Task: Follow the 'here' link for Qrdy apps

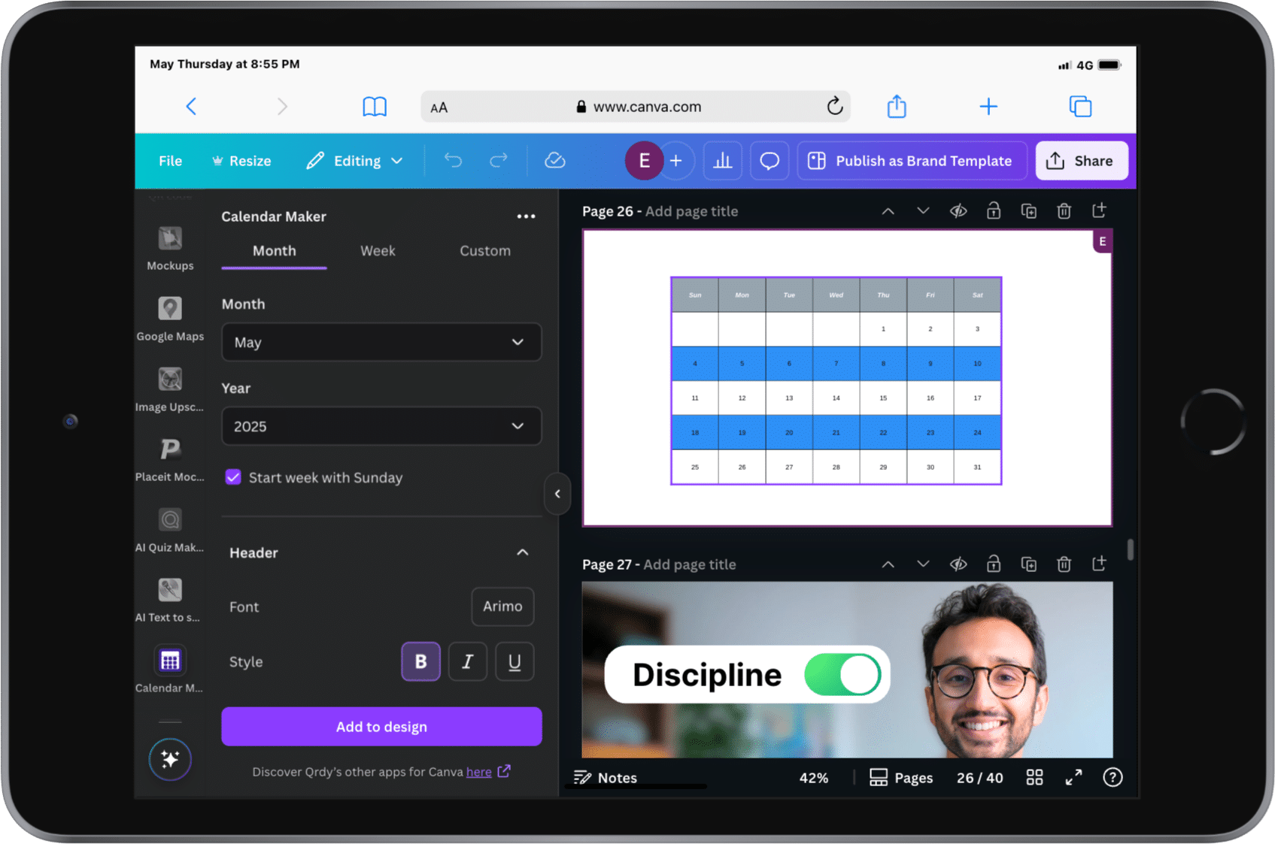Action: pos(478,772)
